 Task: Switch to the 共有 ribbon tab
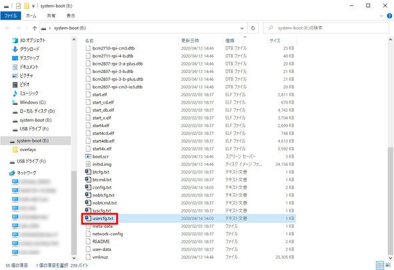(x=51, y=15)
